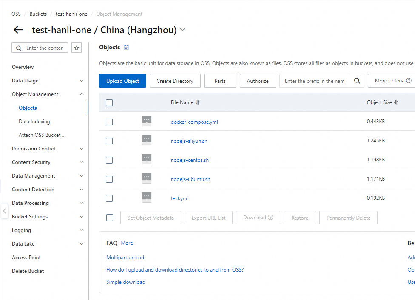Expand the Content Detection menu
This screenshot has width=415, height=300.
(82, 190)
